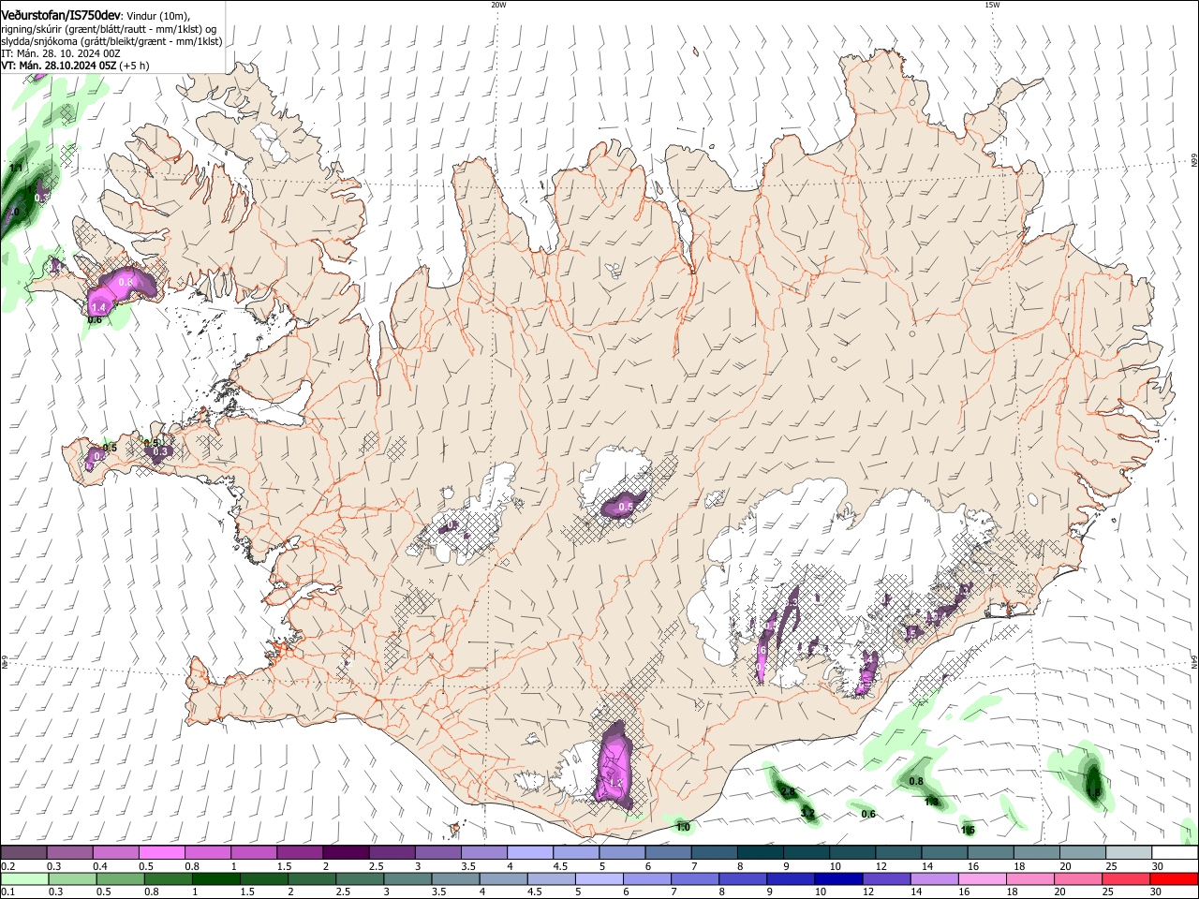Click the '3.2' rain value offshore
Viewport: 1199px width, 899px height.
[x=807, y=814]
